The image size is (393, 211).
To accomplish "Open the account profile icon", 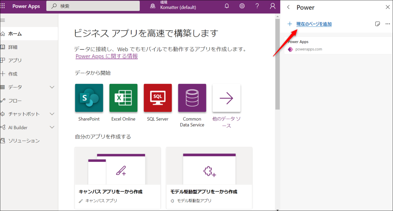I will (x=272, y=6).
